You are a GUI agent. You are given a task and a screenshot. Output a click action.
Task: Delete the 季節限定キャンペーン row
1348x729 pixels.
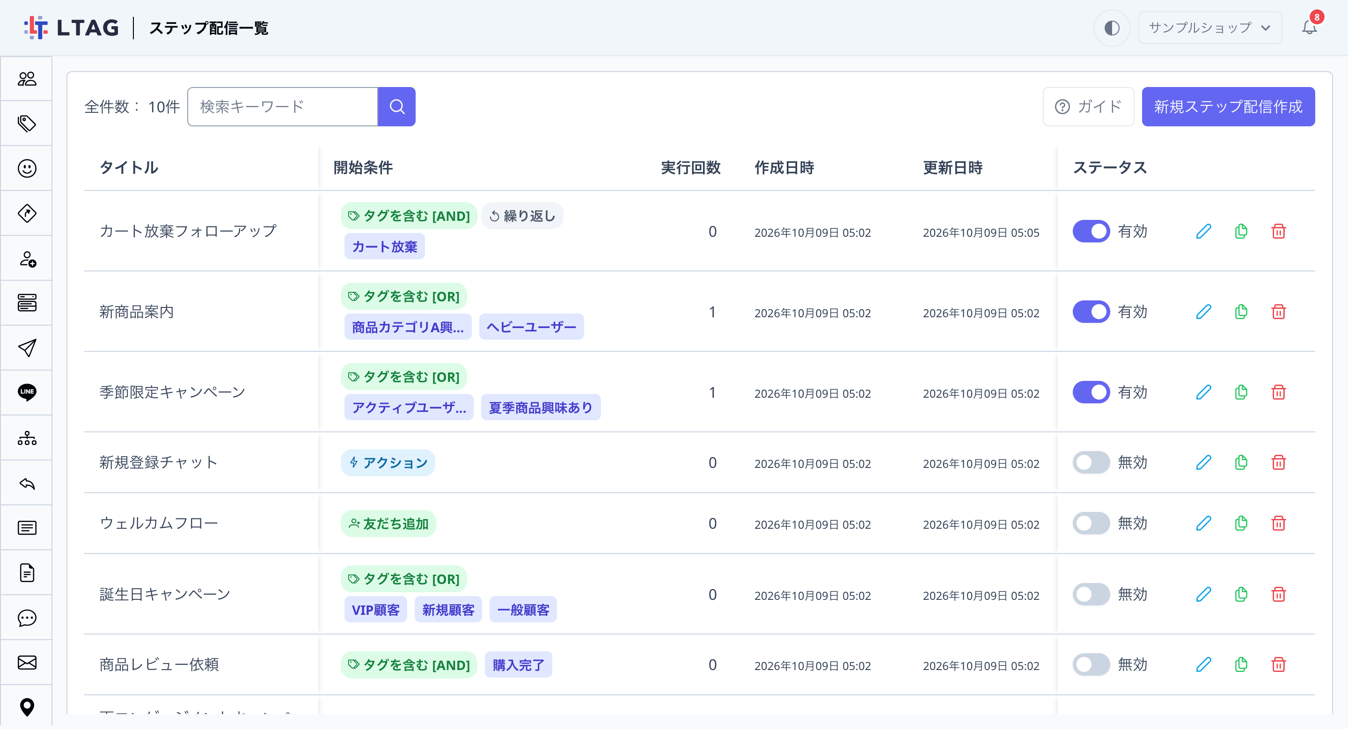point(1278,392)
